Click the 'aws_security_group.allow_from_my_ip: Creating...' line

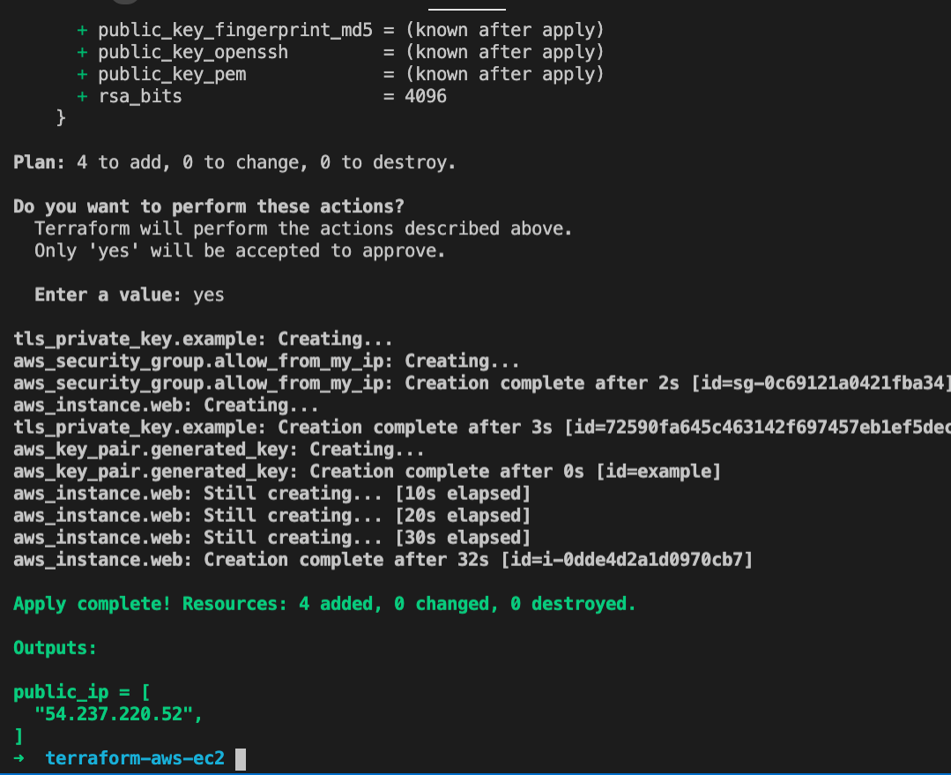[266, 361]
